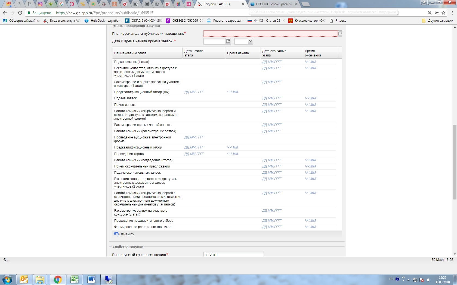Click 'Дата начала этапа' column header
This screenshot has width=457, height=285.
pos(203,53)
